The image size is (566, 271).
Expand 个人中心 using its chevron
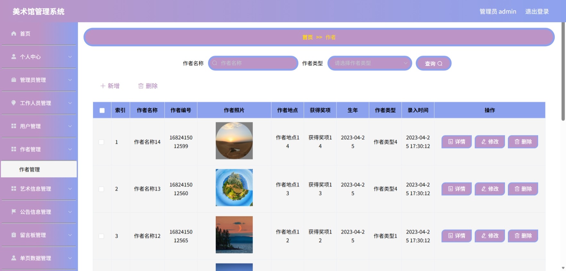(x=70, y=57)
